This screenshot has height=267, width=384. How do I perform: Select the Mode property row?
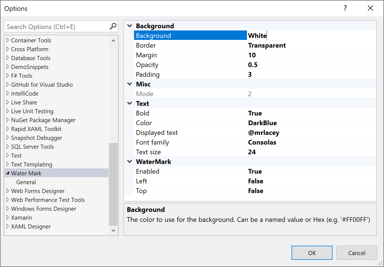point(255,94)
